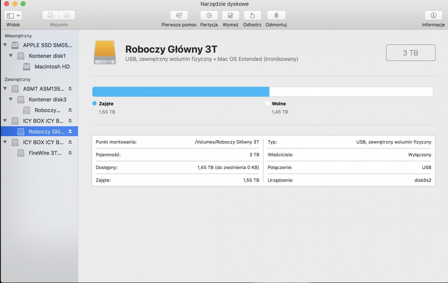Open the Informacje info button
448x283 pixels.
[x=433, y=15]
